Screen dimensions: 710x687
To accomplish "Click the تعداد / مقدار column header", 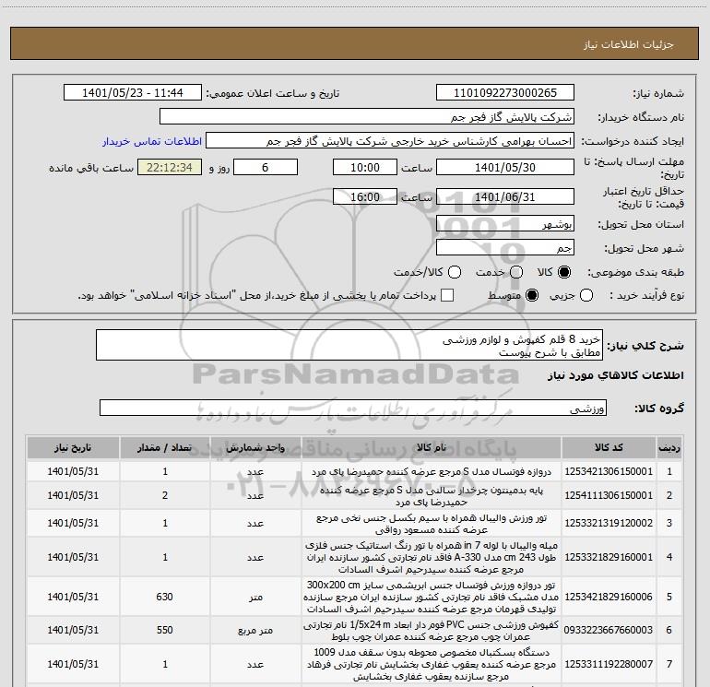I will 165,448.
